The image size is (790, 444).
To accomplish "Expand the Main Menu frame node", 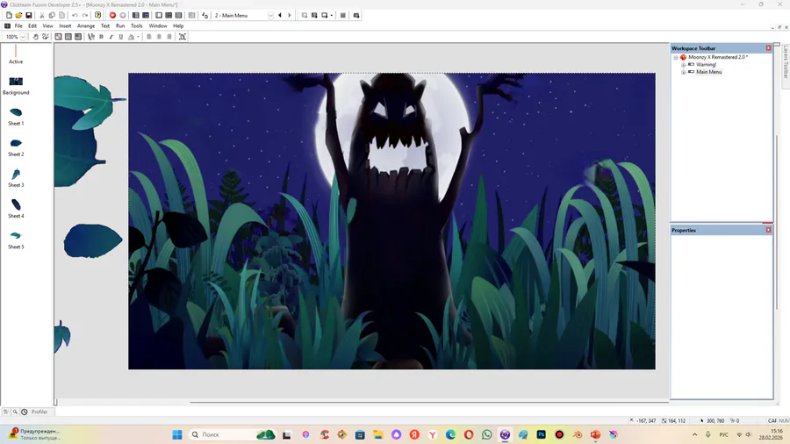I will pyautogui.click(x=684, y=72).
